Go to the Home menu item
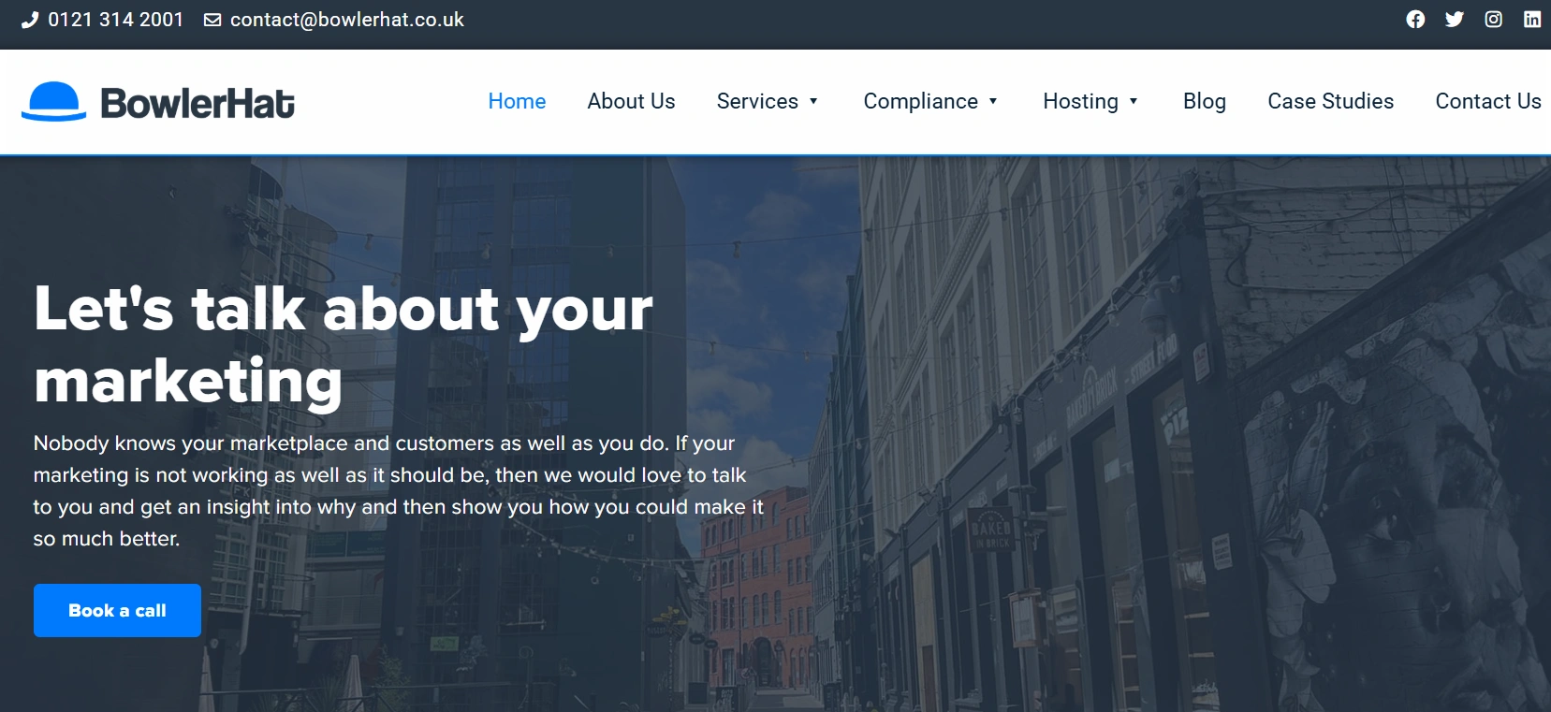Viewport: 1551px width, 712px height. click(x=517, y=101)
